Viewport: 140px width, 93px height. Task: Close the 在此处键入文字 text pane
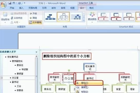[x=36, y=52]
